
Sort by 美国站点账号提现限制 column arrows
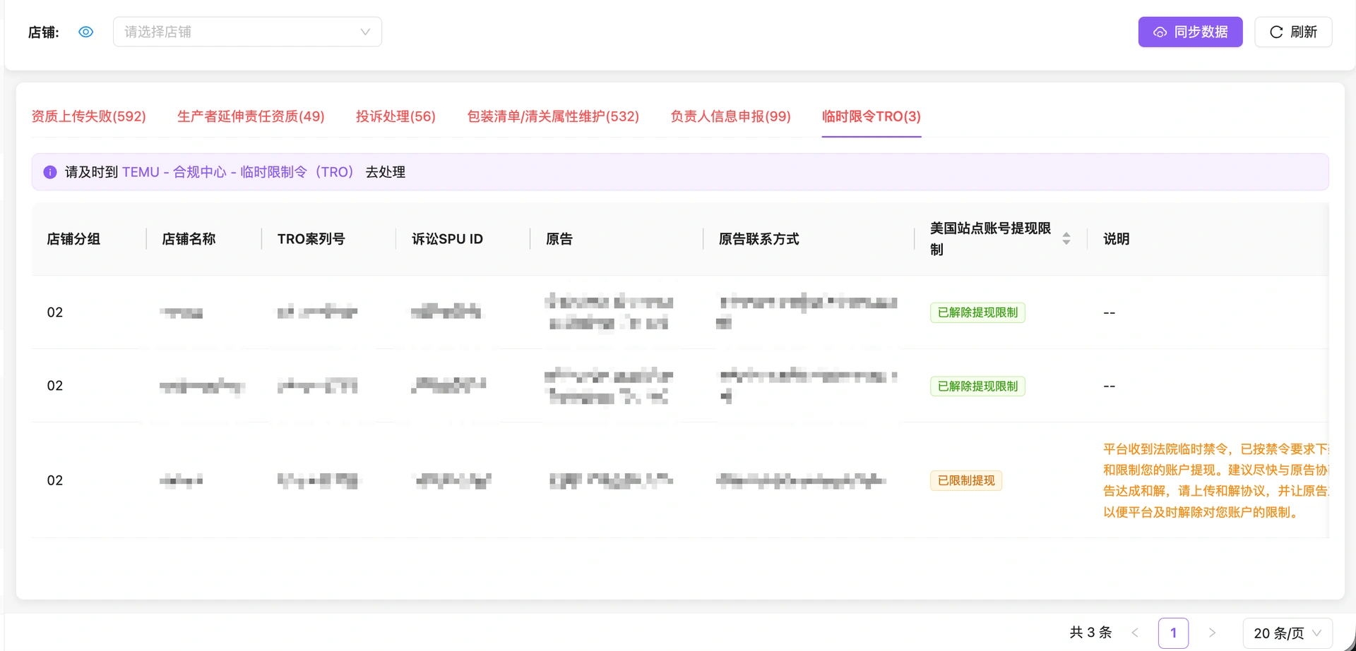click(1066, 239)
